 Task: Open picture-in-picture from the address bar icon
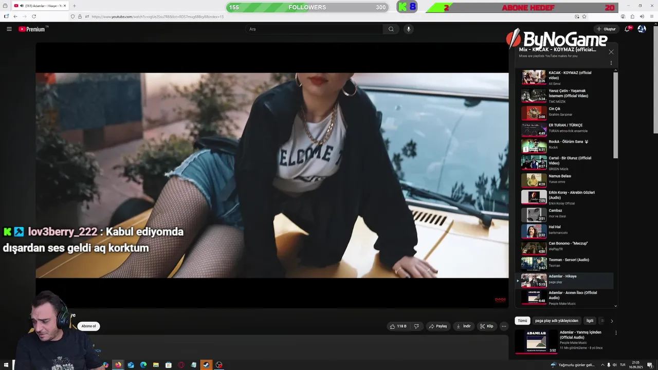(x=577, y=16)
